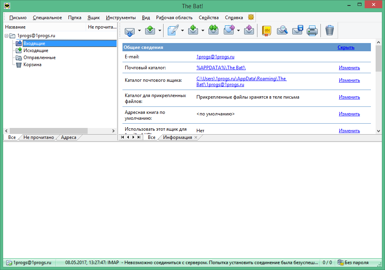Create a new message with pen icon
This screenshot has height=270, width=385.
(x=173, y=31)
